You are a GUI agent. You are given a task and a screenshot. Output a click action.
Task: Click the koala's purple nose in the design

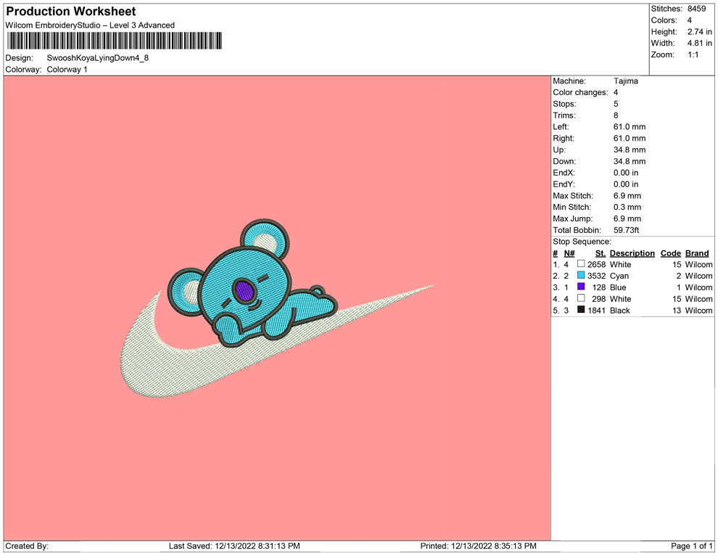pyautogui.click(x=246, y=292)
